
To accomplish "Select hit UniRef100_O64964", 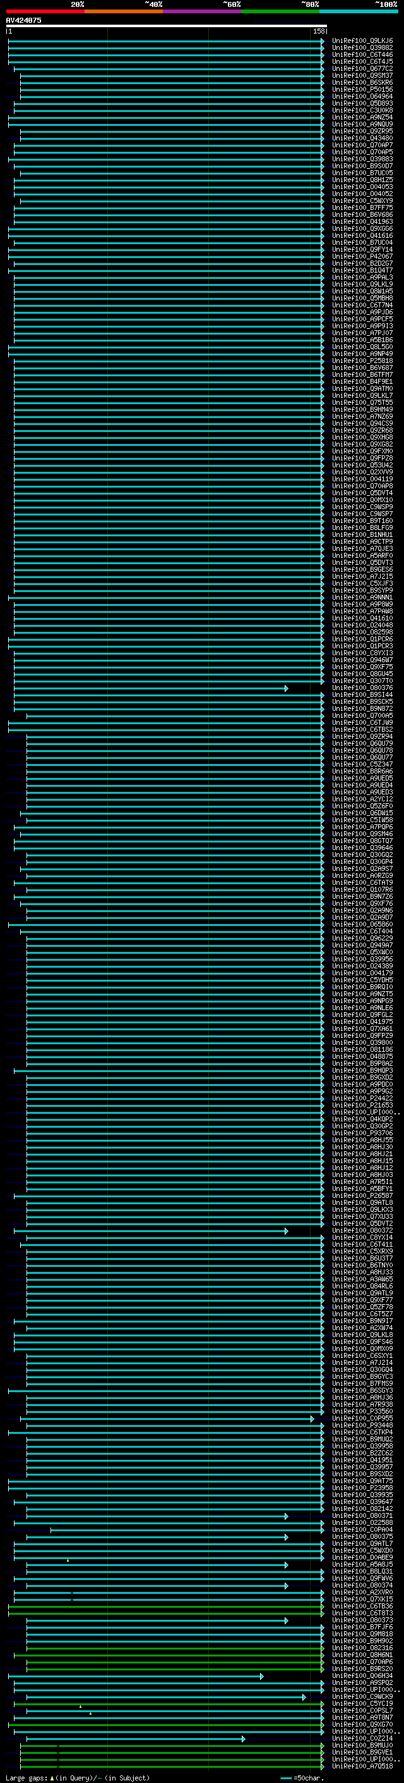I will point(362,96).
